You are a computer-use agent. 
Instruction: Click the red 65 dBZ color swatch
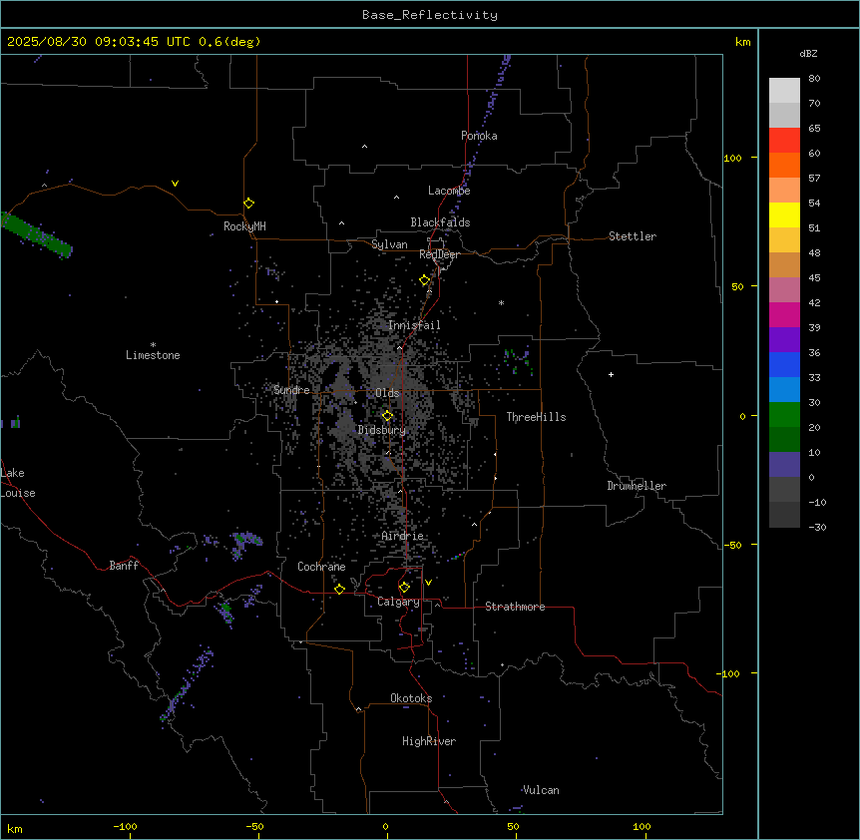coord(784,141)
